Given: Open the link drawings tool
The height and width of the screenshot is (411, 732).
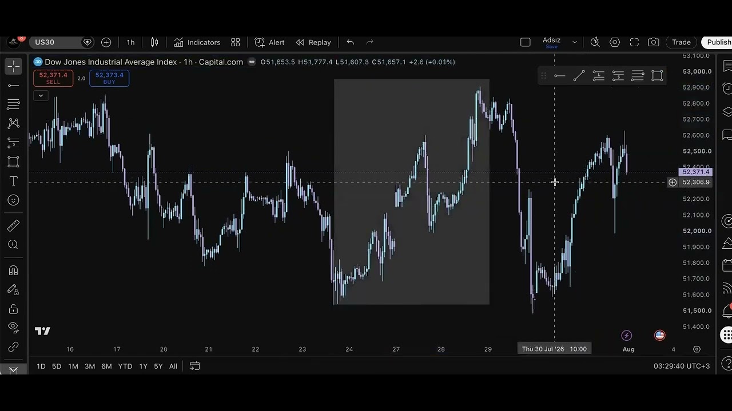Looking at the screenshot, I should [x=13, y=347].
